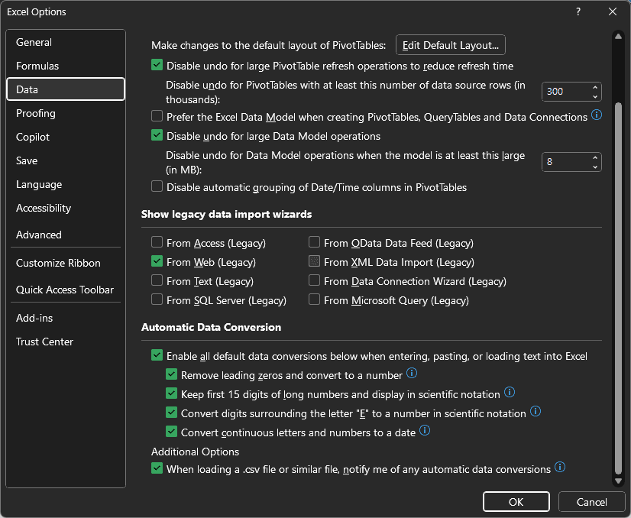631x518 pixels.
Task: Uncheck Keep first 15 digits of long numbers
Action: pyautogui.click(x=171, y=393)
